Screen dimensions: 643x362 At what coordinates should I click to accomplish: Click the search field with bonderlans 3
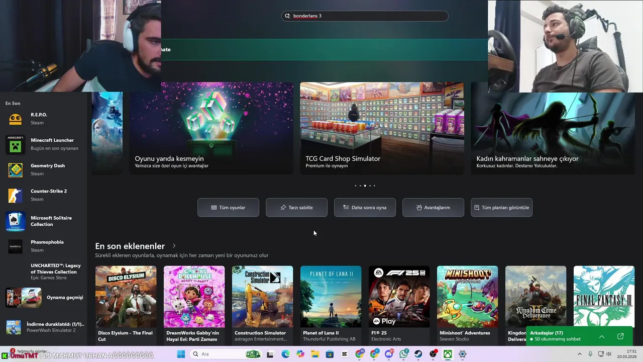pyautogui.click(x=365, y=16)
